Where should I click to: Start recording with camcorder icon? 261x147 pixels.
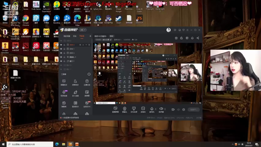pos(173,109)
